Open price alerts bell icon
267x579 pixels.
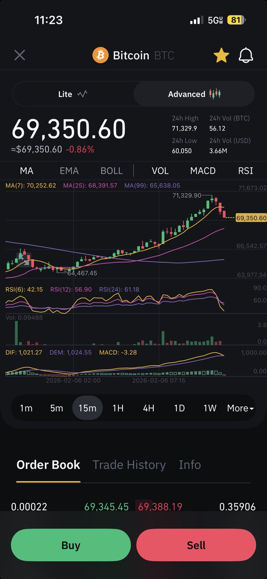point(246,55)
